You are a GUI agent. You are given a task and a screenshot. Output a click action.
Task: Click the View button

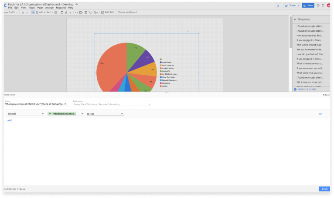308,6
